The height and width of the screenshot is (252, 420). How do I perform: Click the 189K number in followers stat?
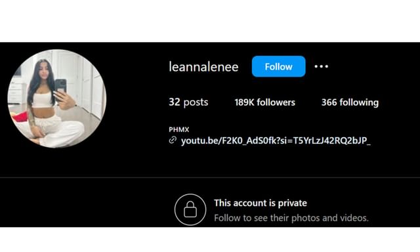click(244, 102)
